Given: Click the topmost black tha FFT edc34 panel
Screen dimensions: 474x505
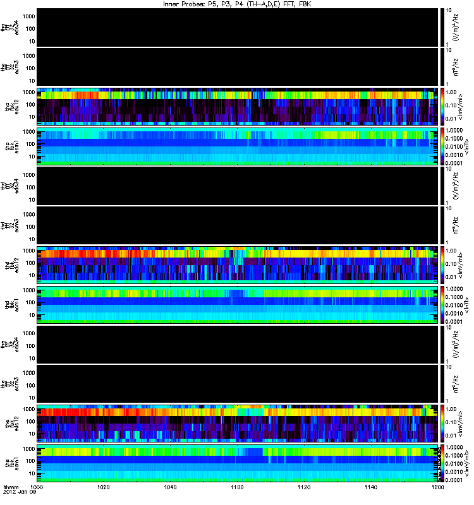Looking at the screenshot, I should pos(237,26).
